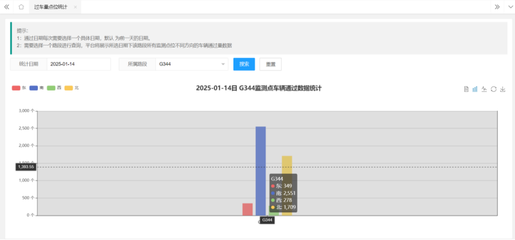Click the 重置 button
The height and width of the screenshot is (240, 515).
[270, 64]
